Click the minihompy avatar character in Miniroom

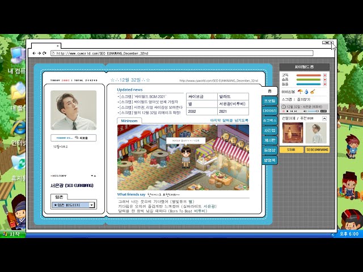pyautogui.click(x=185, y=158)
